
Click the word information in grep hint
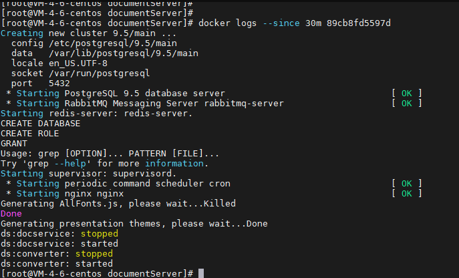[174, 164]
